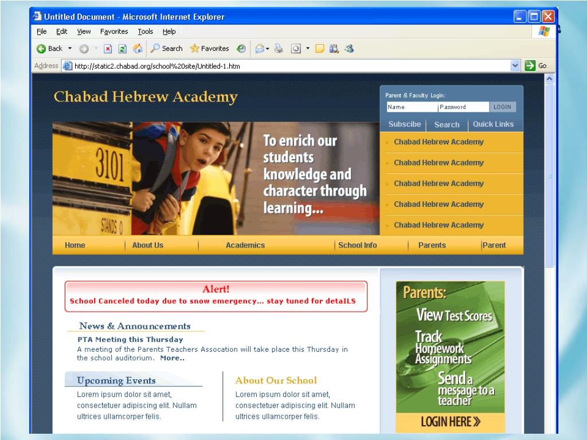
Task: Click the News & Announcements heading
Action: point(135,326)
